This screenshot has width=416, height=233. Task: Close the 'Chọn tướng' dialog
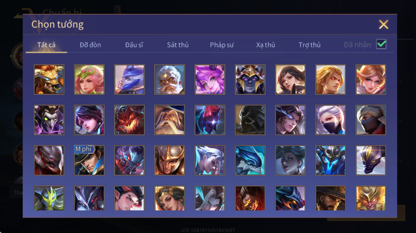click(383, 24)
